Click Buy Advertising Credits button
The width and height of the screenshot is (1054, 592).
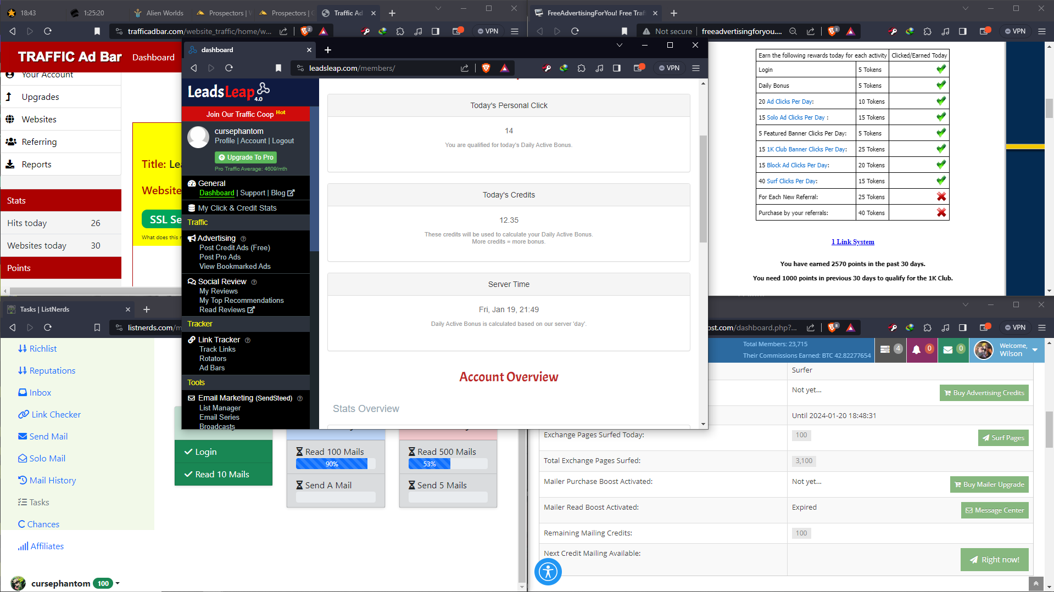click(984, 393)
